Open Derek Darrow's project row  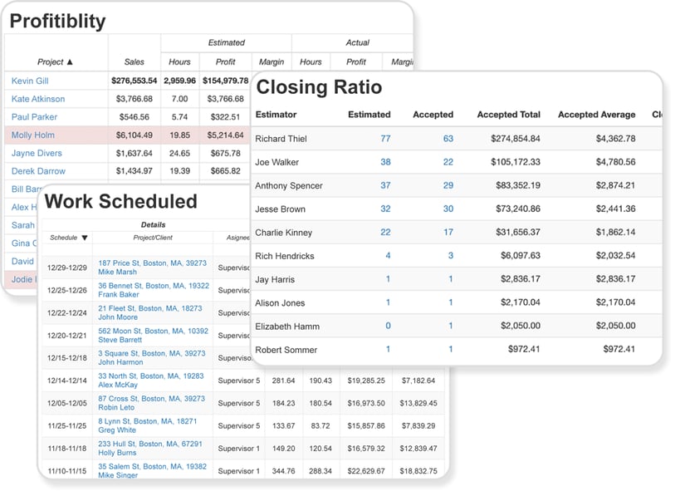38,170
